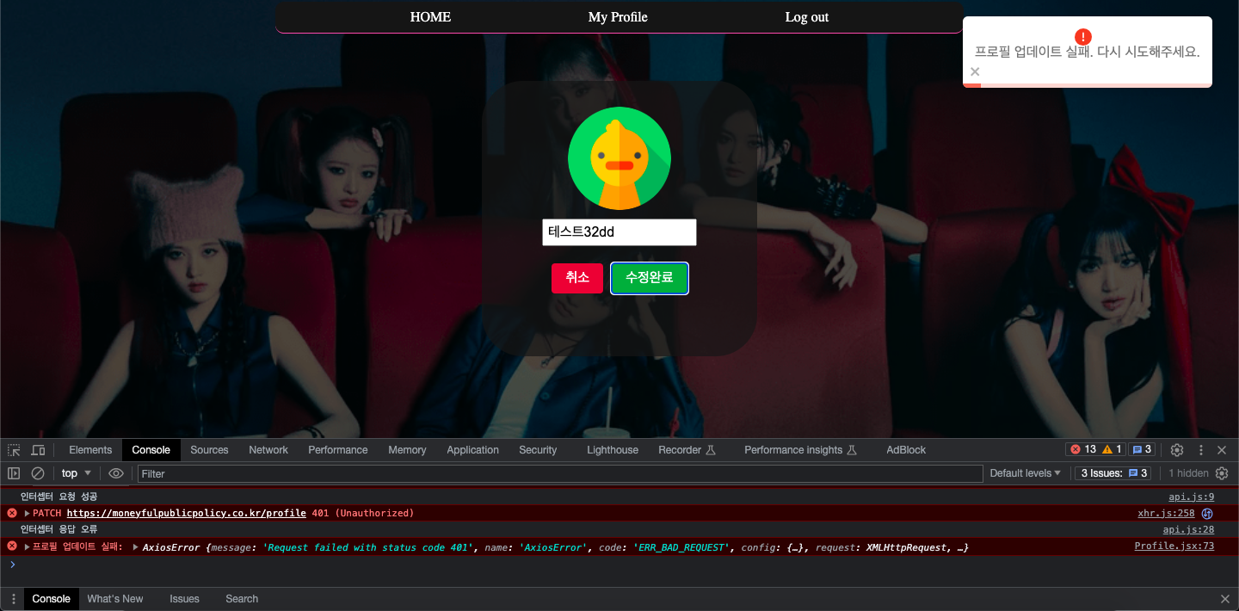
Task: Clear console with the ban icon
Action: point(38,473)
